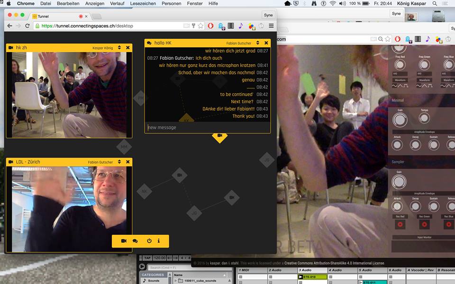Bookmark the page in background browser window
Image resolution: width=455 pixels, height=284 pixels.
coord(388,39)
